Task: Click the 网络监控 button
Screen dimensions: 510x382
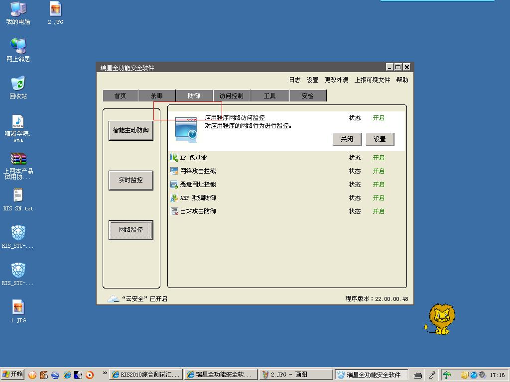Action: pos(131,230)
